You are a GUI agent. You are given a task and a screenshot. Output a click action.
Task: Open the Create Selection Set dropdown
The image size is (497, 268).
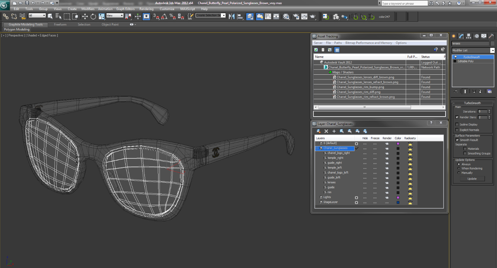pyautogui.click(x=224, y=15)
